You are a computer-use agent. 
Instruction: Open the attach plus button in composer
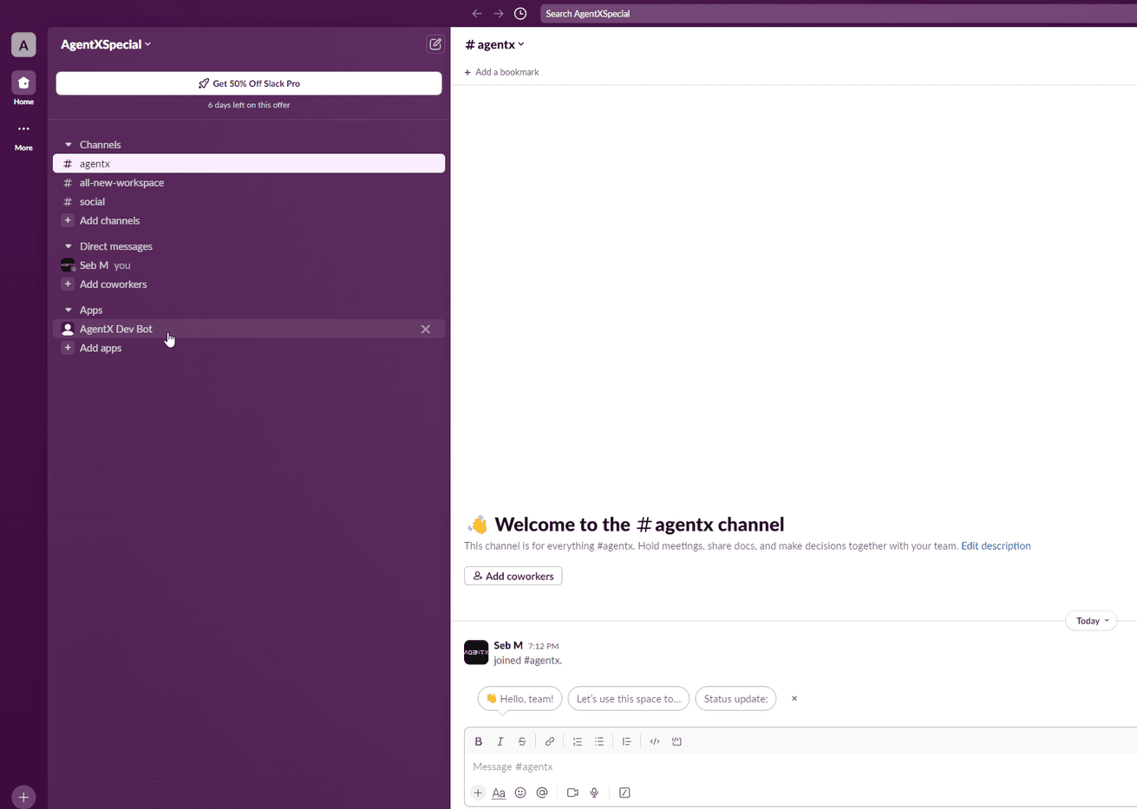[478, 793]
